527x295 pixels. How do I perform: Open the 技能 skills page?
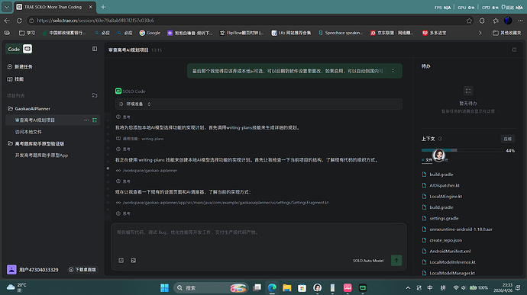click(15, 79)
